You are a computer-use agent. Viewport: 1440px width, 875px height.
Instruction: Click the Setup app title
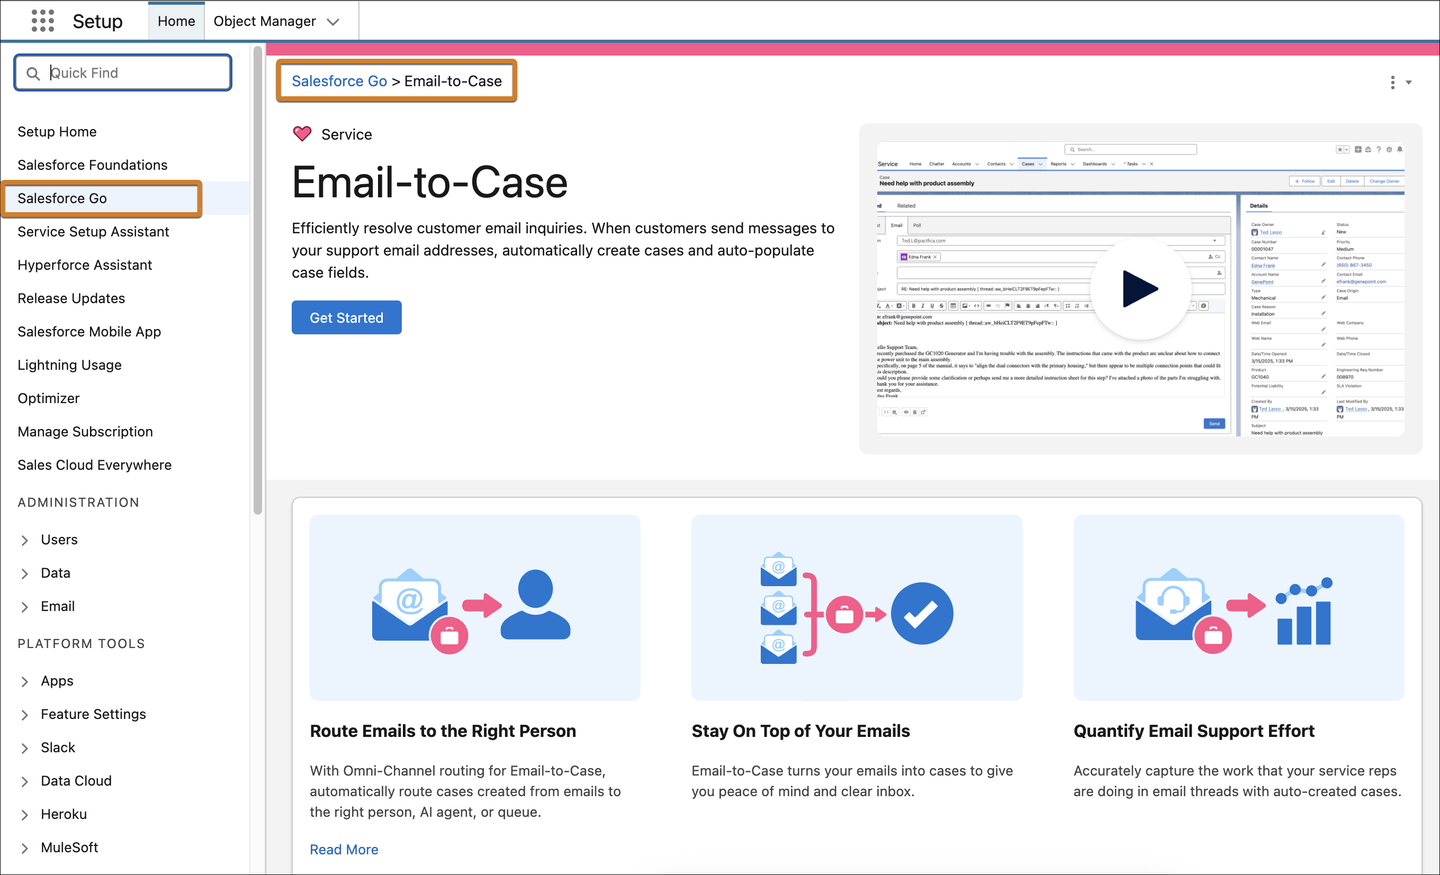[x=97, y=21]
